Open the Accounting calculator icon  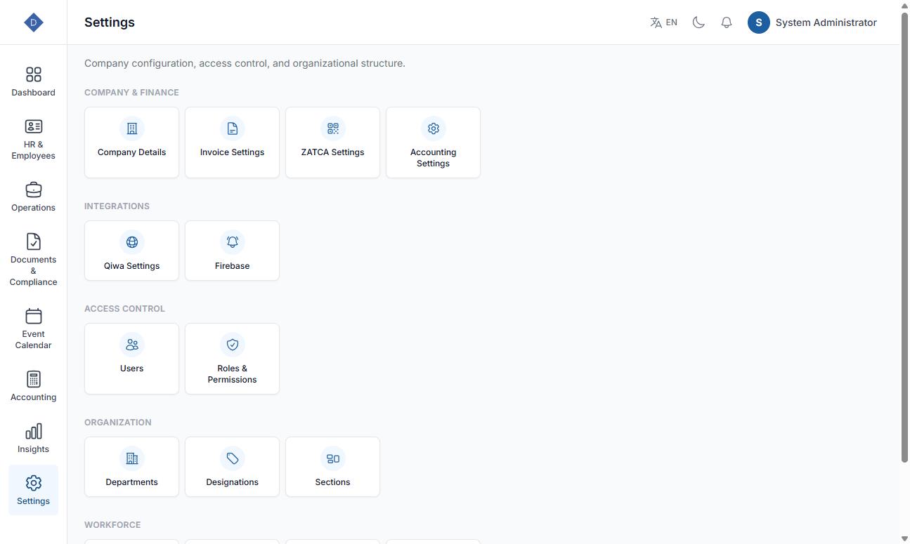(x=33, y=379)
